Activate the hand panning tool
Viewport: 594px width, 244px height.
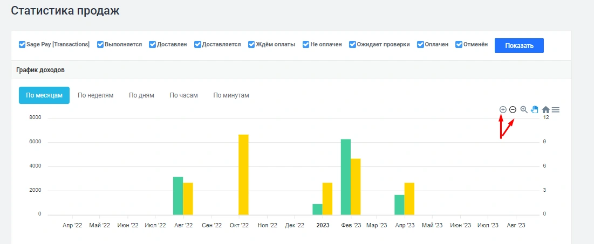[x=535, y=109]
